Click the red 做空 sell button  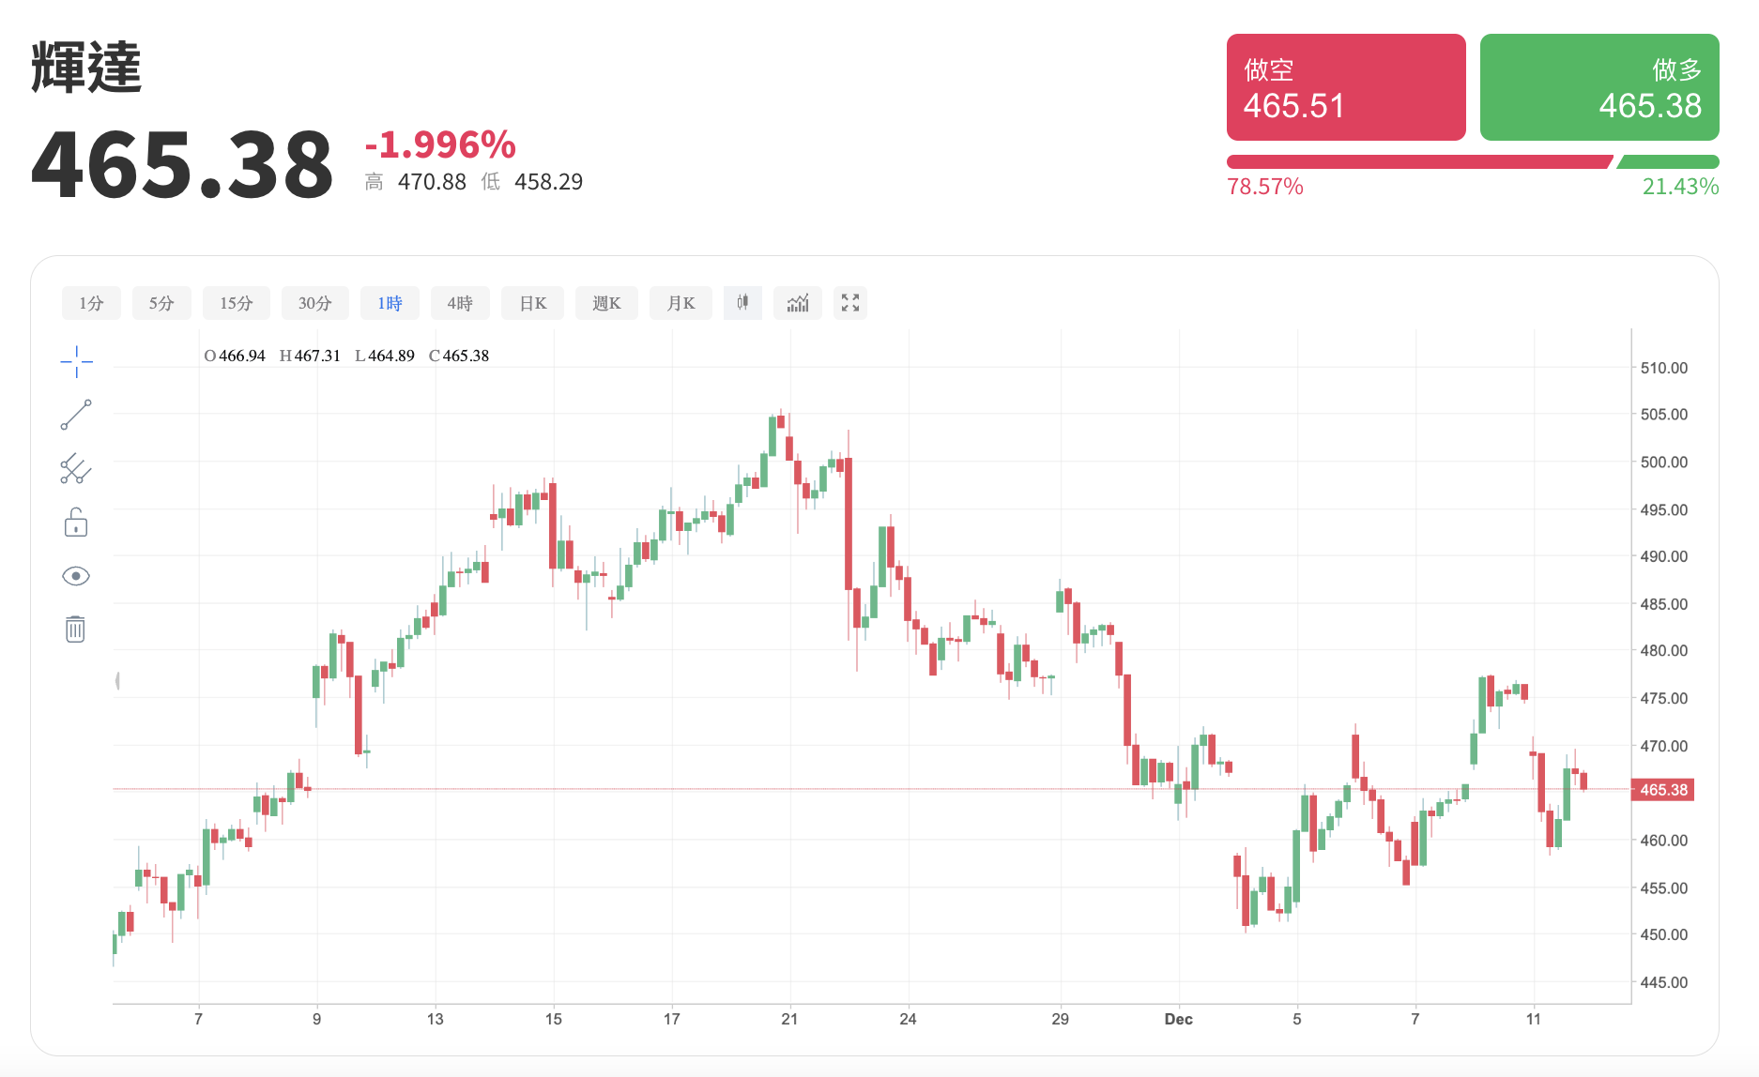[1345, 87]
